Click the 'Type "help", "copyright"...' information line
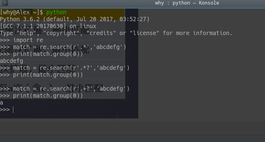This screenshot has width=265, height=142. click(116, 33)
